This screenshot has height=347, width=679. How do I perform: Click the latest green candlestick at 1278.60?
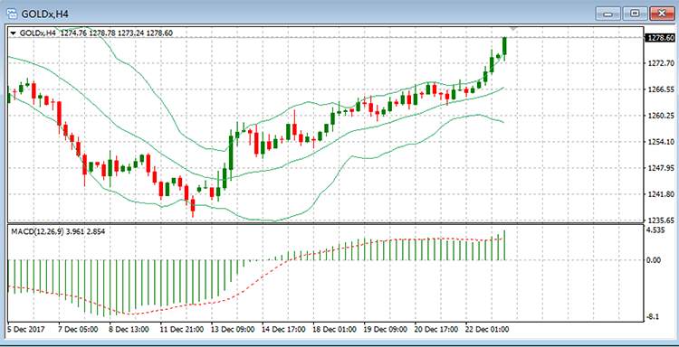coord(504,46)
